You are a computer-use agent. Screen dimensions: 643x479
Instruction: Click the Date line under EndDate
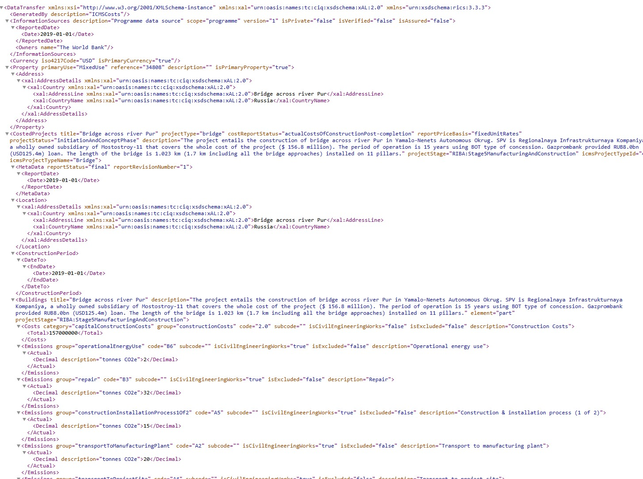69,273
